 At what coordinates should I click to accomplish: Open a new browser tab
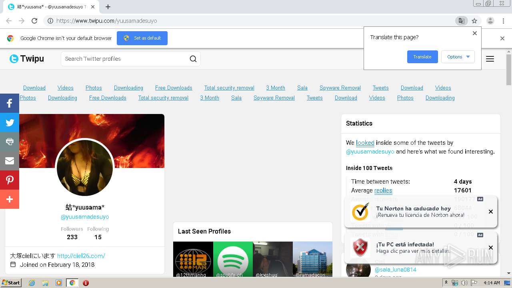coord(108,7)
